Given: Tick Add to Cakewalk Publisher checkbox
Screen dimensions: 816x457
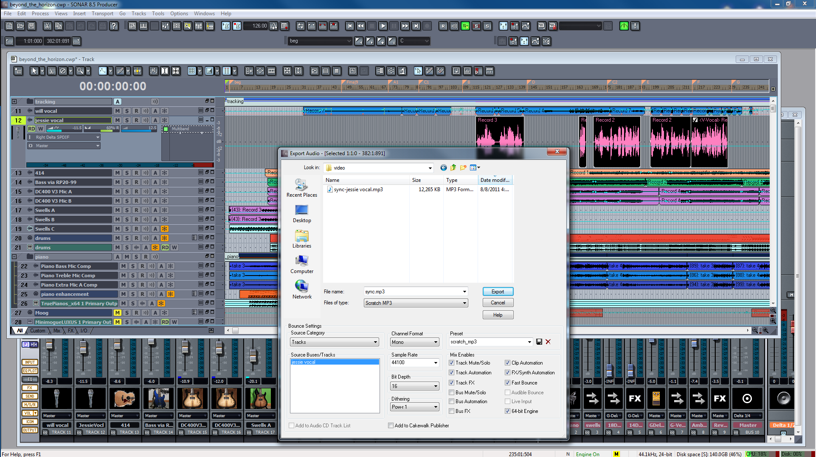Looking at the screenshot, I should point(391,426).
